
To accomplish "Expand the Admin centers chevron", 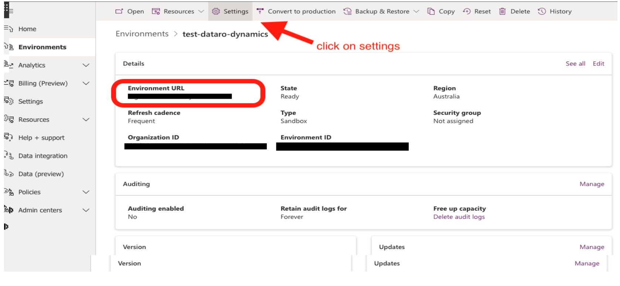I will [x=86, y=210].
